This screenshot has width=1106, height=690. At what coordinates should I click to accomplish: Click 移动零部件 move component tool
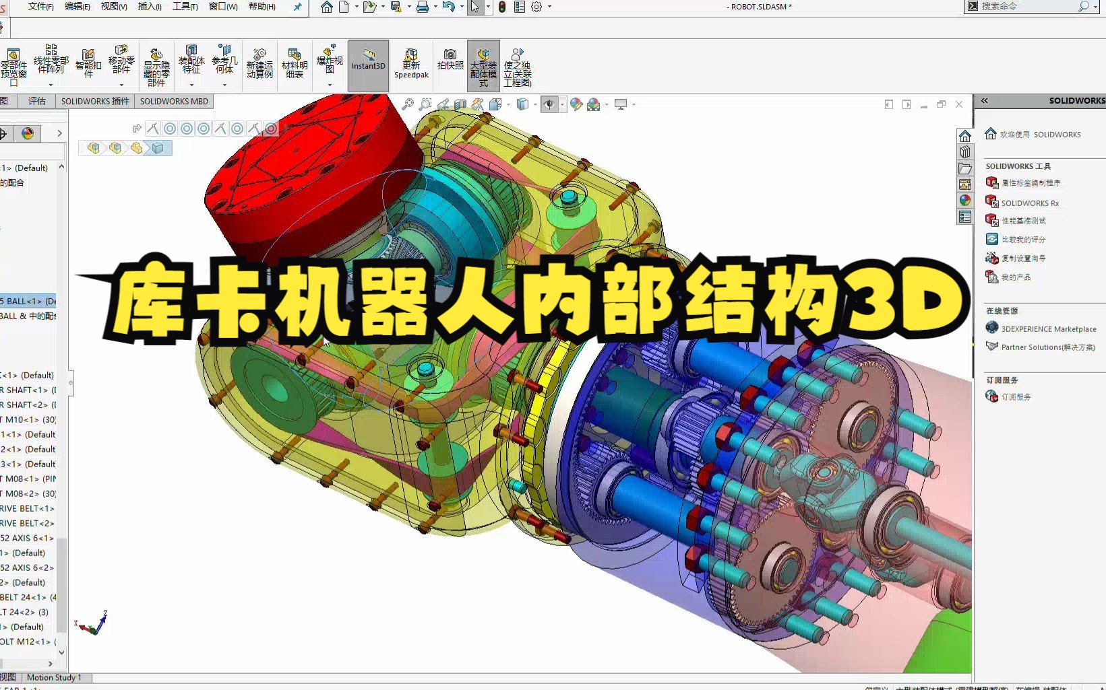[121, 59]
